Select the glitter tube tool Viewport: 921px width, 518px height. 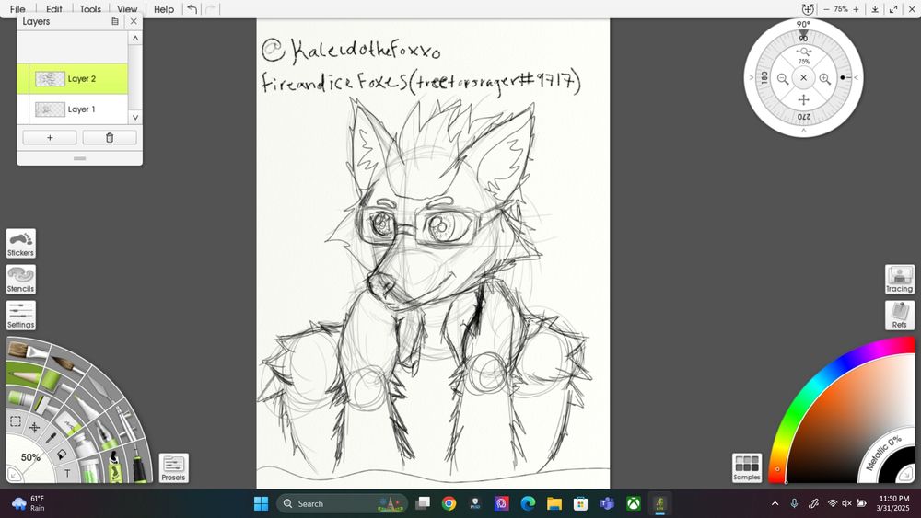pyautogui.click(x=88, y=469)
